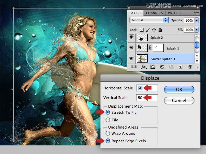The width and height of the screenshot is (206, 154).
Task: Create a new layer icon
Action: pos(181,67)
